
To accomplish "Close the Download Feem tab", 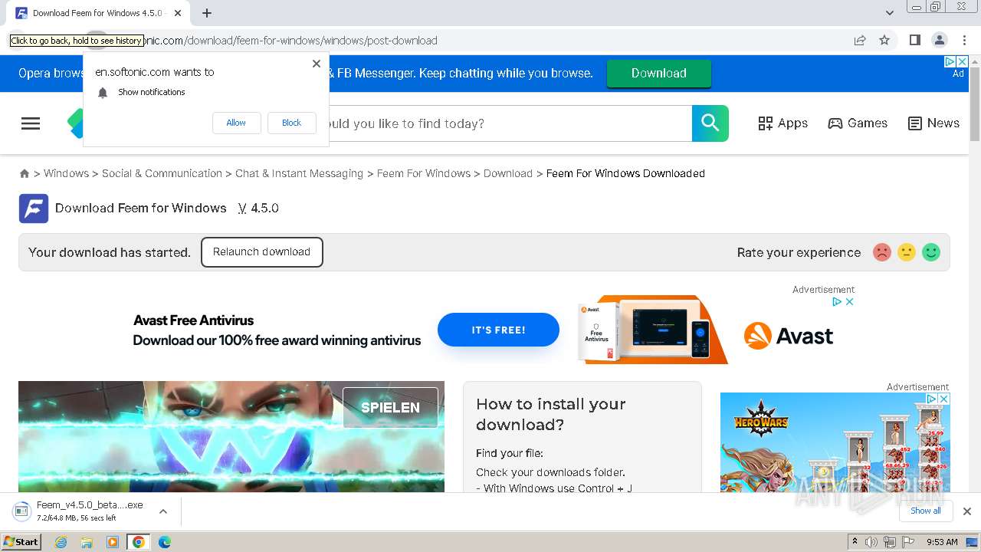I will 178,13.
